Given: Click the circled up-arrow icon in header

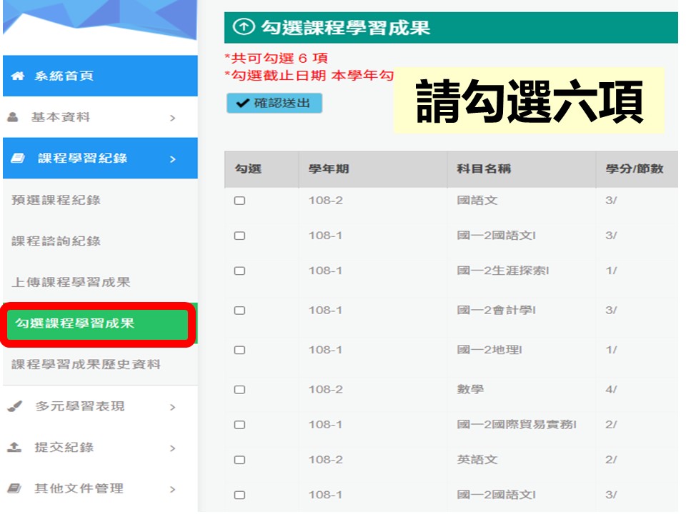Looking at the screenshot, I should point(243,27).
